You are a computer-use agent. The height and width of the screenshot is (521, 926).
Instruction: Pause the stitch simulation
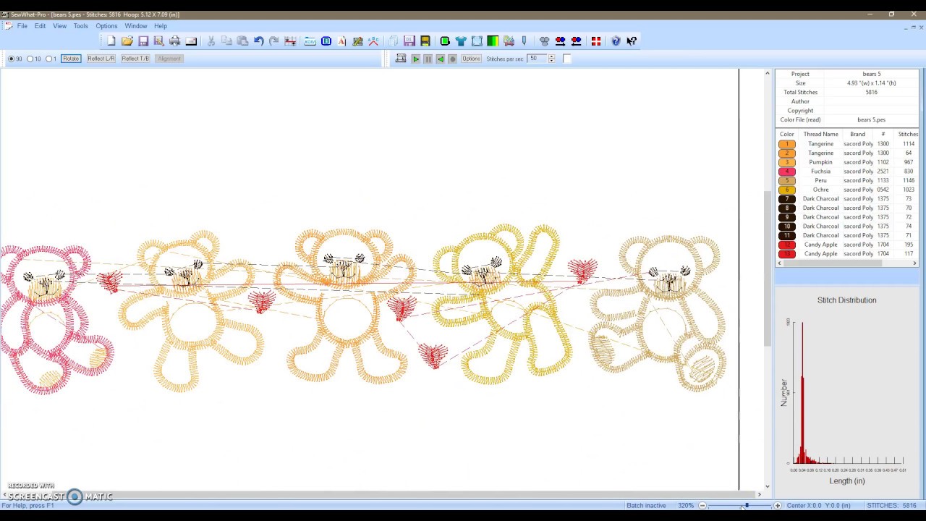pyautogui.click(x=428, y=59)
